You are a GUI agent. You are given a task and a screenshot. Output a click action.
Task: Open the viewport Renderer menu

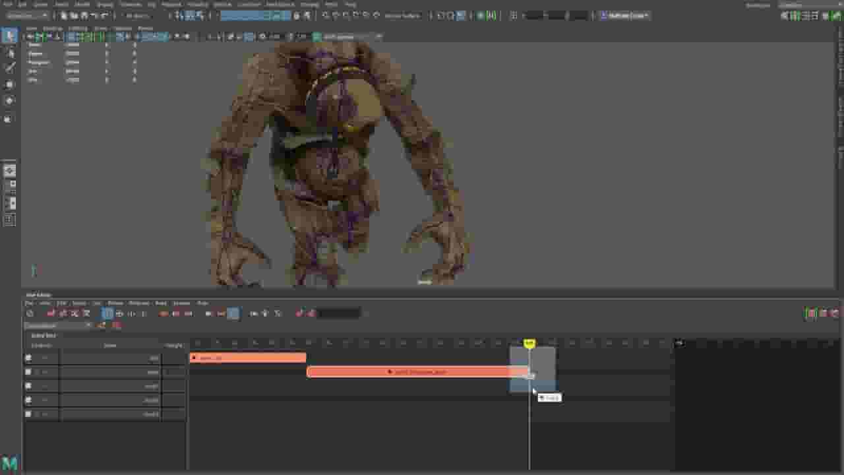click(123, 28)
